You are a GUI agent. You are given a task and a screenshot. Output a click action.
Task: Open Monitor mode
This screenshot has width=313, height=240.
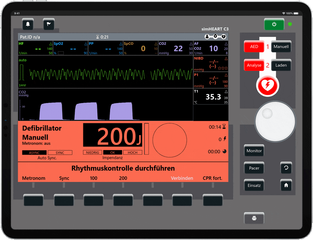[254, 151]
